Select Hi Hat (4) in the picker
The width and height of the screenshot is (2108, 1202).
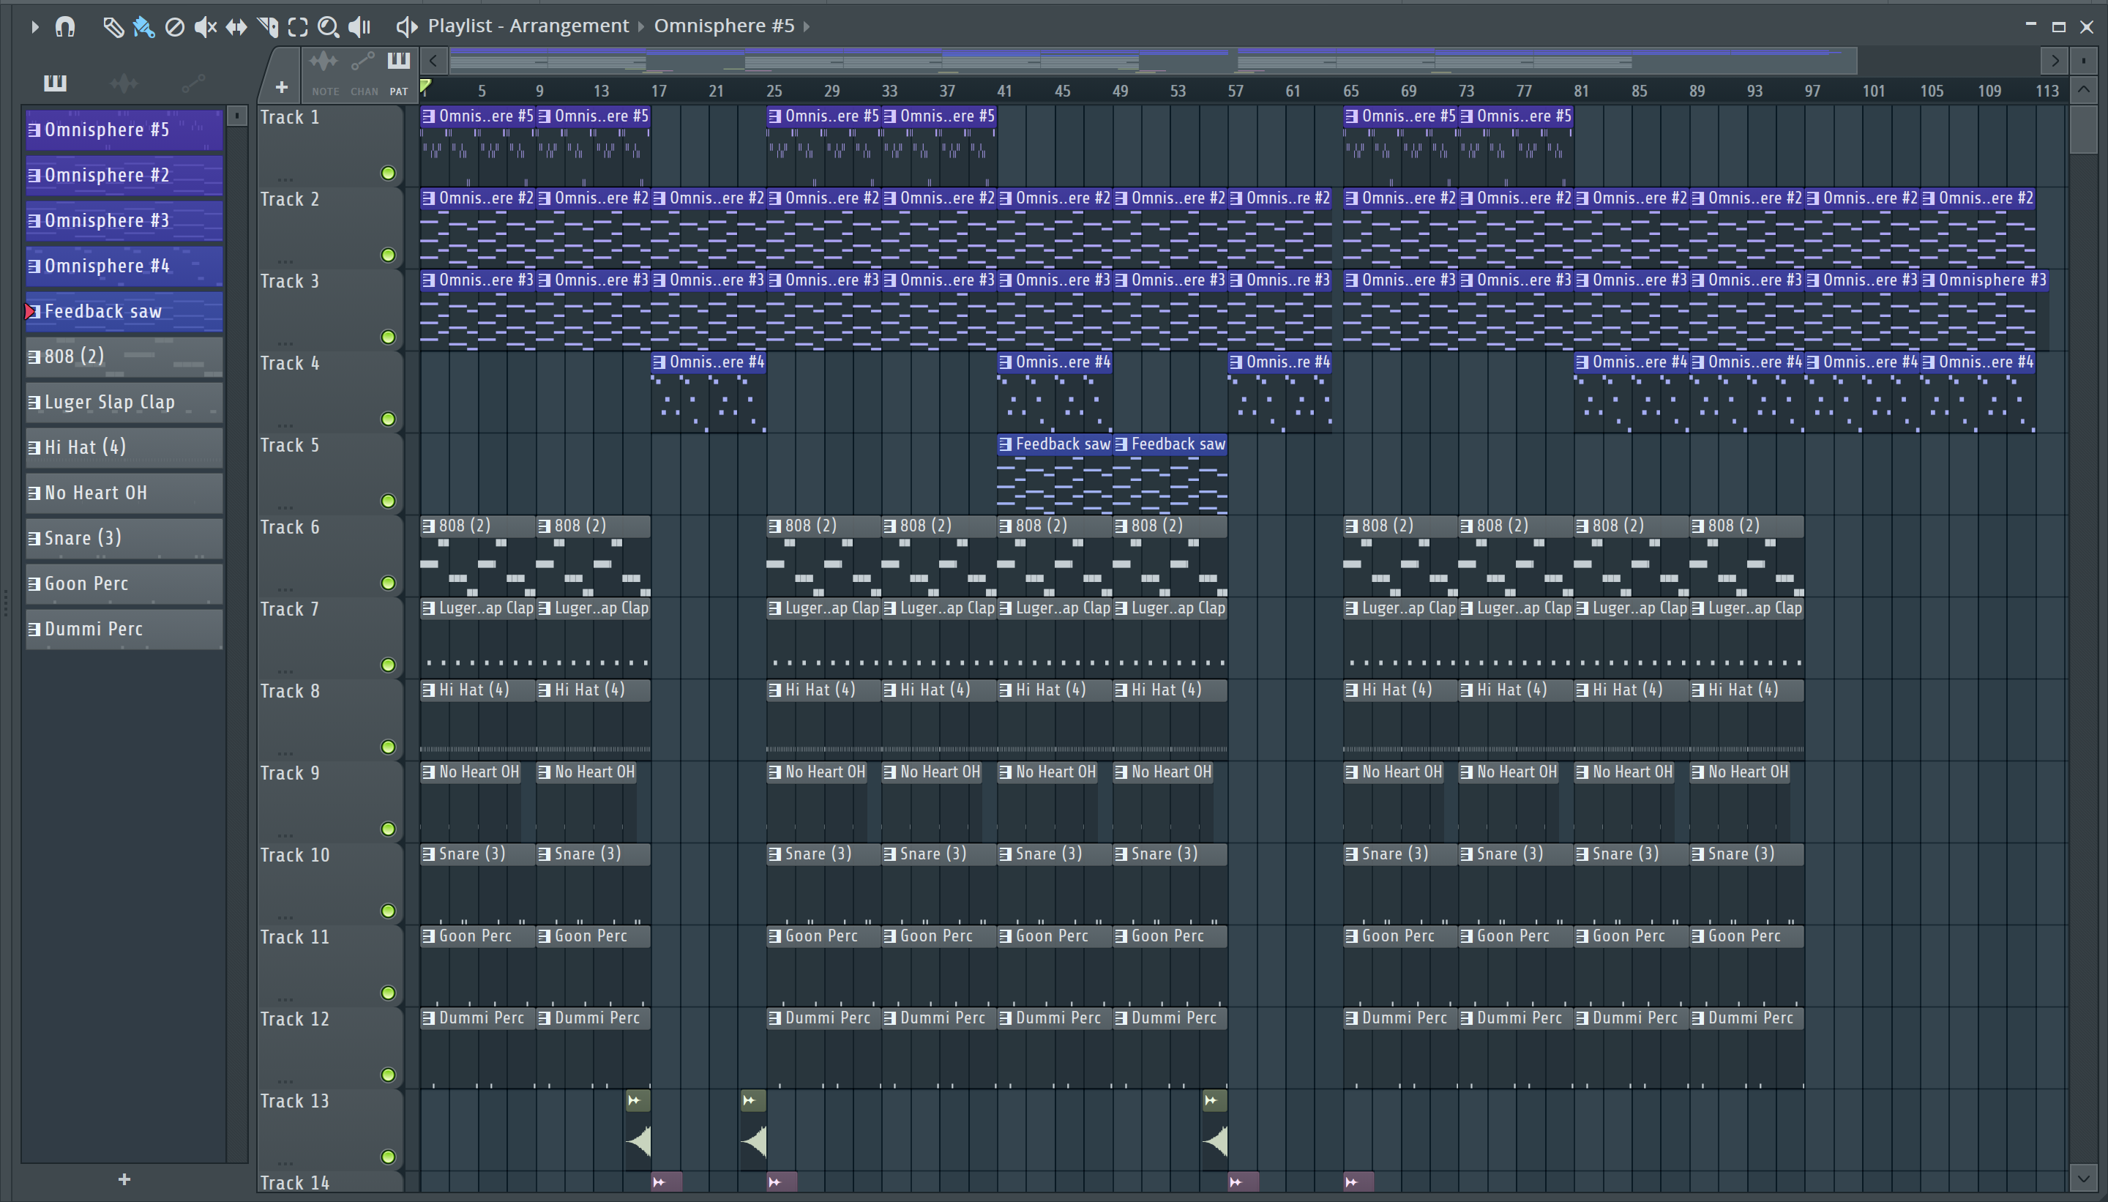pyautogui.click(x=124, y=448)
